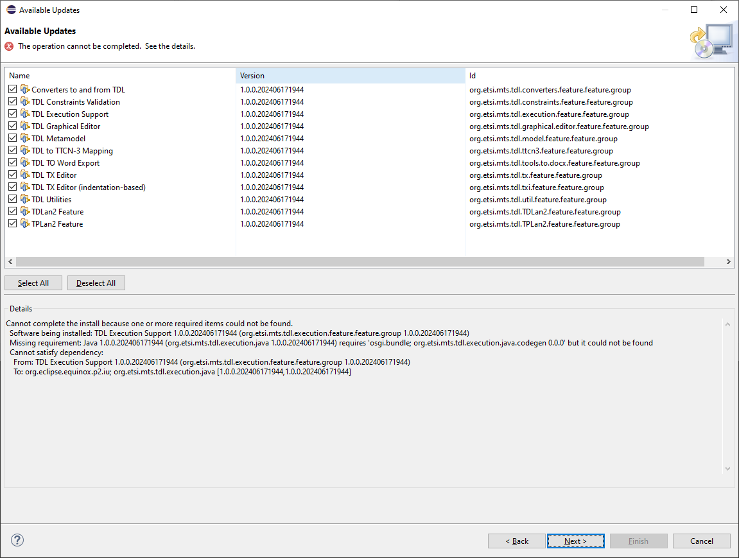Screen dimensions: 739x558
Task: Toggle the TDL to TTCN-3 Mapping checkbox
Action: pyautogui.click(x=13, y=150)
